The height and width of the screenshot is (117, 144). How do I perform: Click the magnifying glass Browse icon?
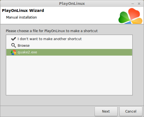14,45
